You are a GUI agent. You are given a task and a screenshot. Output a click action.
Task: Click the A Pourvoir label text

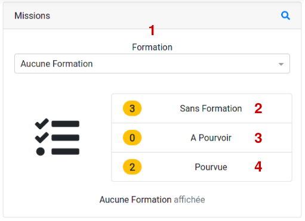click(x=211, y=138)
